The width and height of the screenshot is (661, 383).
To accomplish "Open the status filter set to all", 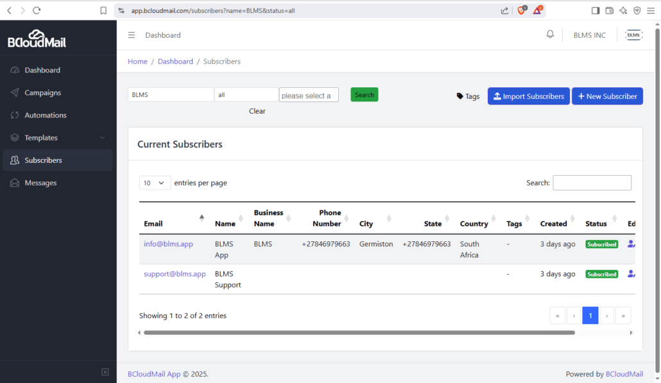I will 246,95.
